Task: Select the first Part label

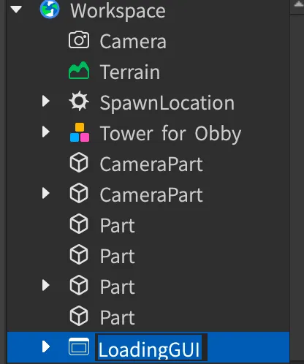Action: (118, 226)
